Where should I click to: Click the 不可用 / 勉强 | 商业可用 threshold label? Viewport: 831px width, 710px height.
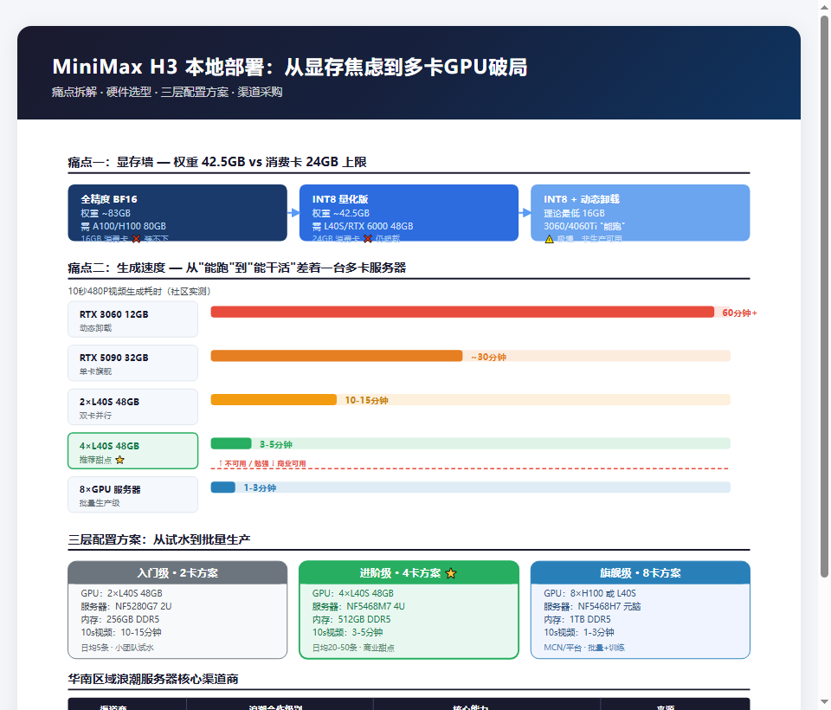point(261,463)
